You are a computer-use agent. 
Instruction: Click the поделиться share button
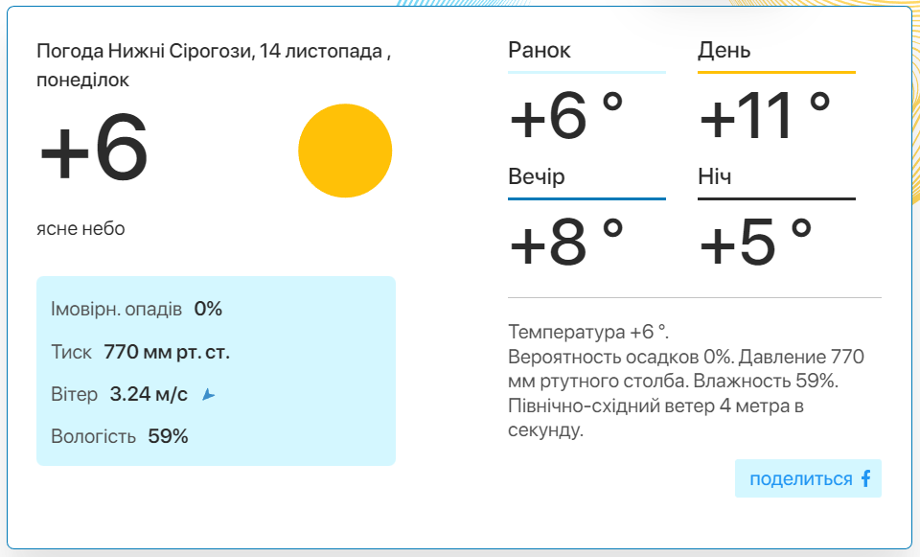point(808,478)
